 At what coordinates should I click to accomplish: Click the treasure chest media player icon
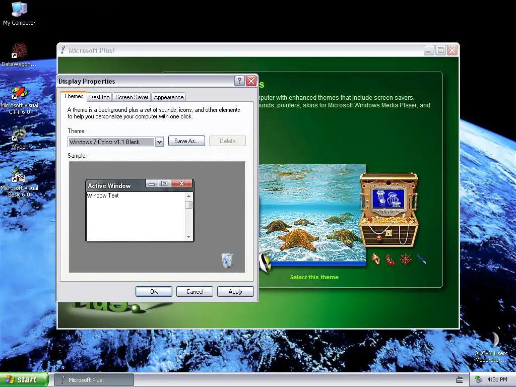pyautogui.click(x=389, y=210)
